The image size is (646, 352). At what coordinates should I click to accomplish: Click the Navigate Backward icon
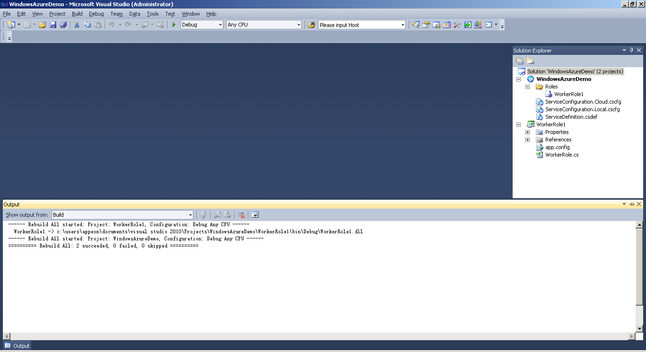tap(145, 25)
